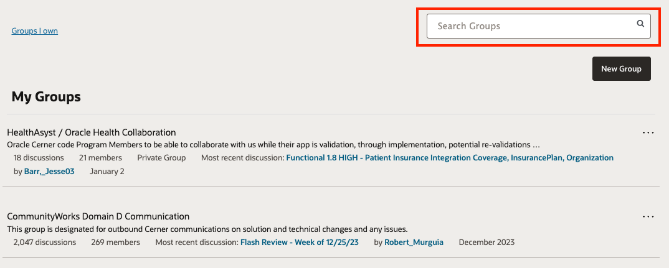Click the December 2023 date label
This screenshot has height=268, width=669.
click(487, 243)
